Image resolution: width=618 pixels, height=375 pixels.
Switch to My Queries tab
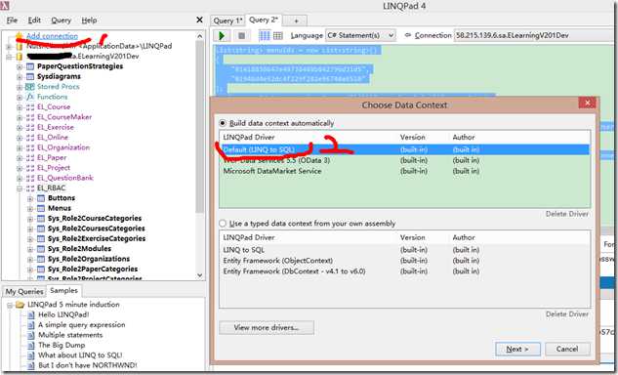click(24, 291)
